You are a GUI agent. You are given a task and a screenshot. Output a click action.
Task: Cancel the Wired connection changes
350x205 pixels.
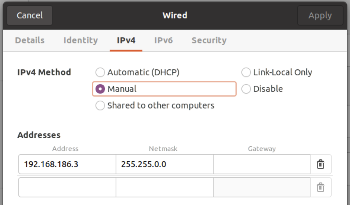pos(29,15)
